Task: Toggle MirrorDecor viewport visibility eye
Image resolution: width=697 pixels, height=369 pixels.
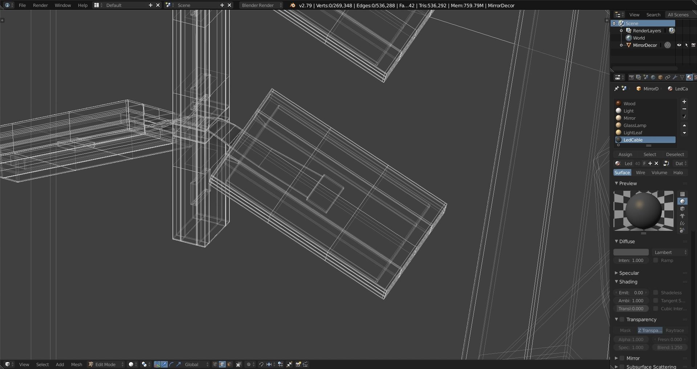Action: click(679, 45)
